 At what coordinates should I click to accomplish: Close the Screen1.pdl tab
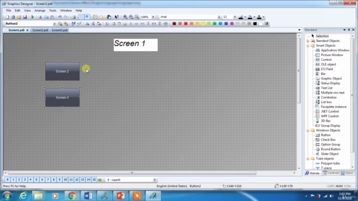(27, 30)
